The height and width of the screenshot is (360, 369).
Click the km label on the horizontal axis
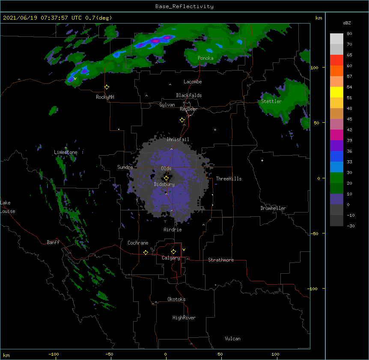(x=6, y=355)
